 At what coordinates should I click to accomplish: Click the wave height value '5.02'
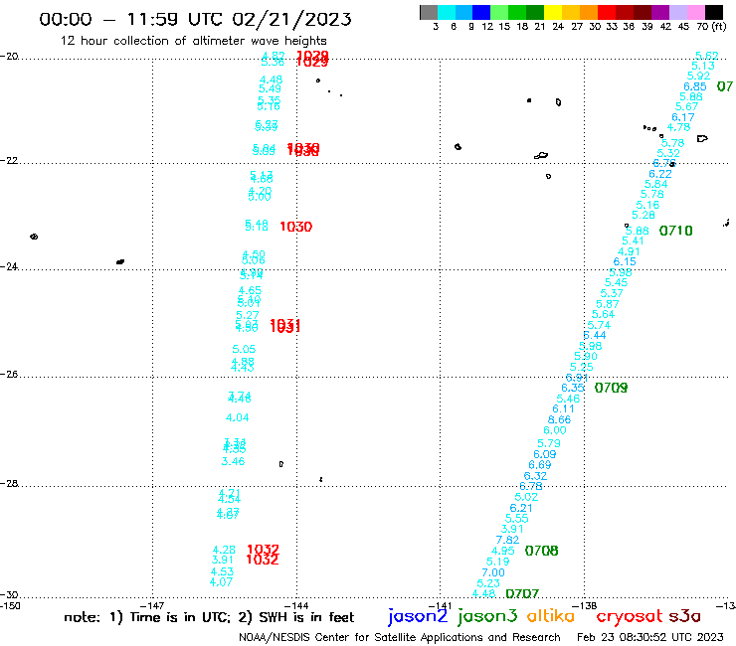click(526, 497)
